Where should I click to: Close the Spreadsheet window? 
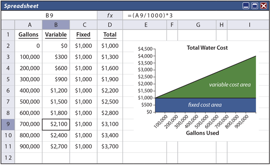264,6
